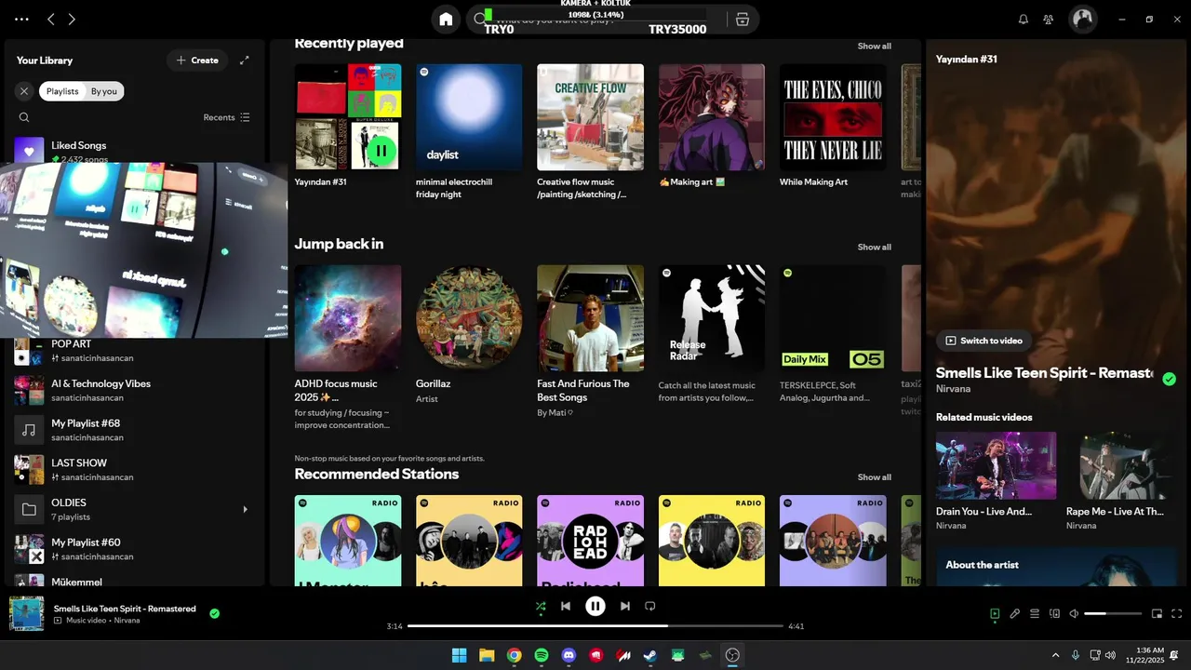1191x670 pixels.
Task: Open Connect to a device icon
Action: click(x=1054, y=613)
